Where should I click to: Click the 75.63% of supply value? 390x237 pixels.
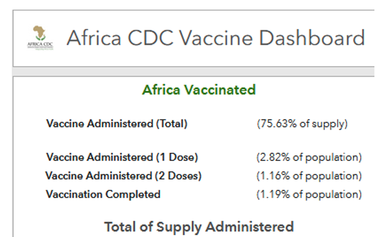(x=302, y=124)
